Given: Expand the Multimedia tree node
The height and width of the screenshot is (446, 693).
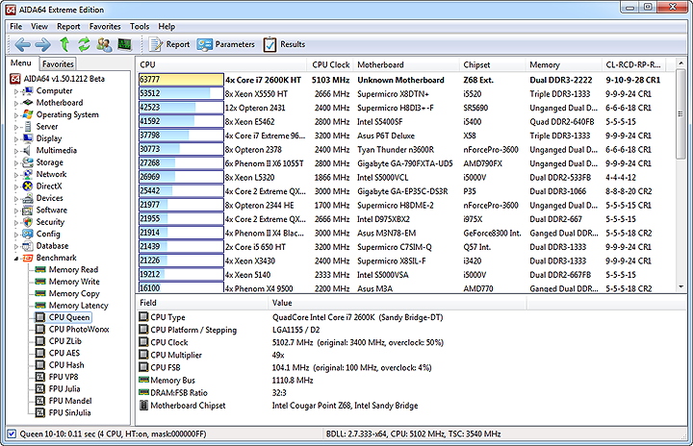Looking at the screenshot, I should click(16, 151).
